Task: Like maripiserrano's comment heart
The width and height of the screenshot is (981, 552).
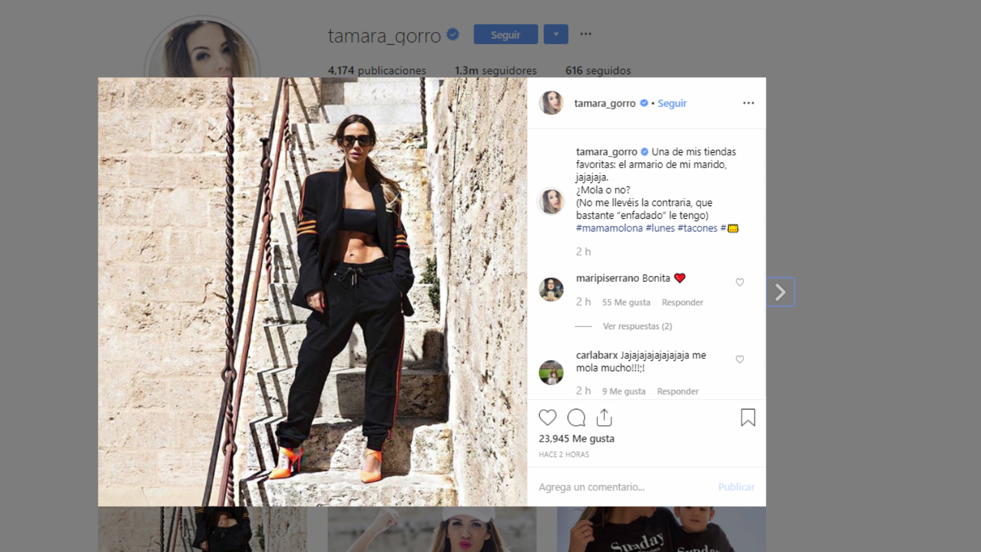Action: click(739, 282)
